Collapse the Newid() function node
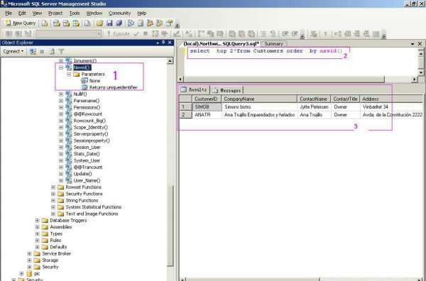Image resolution: width=426 pixels, height=281 pixels. pyautogui.click(x=61, y=67)
